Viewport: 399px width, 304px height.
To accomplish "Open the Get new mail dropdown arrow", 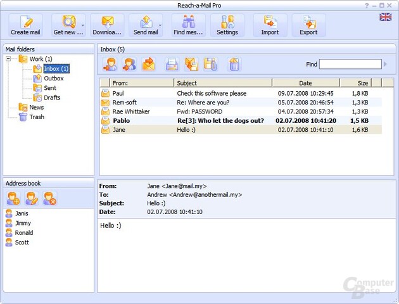I will pos(83,25).
